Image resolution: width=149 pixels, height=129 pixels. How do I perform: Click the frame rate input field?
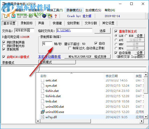coord(47,44)
